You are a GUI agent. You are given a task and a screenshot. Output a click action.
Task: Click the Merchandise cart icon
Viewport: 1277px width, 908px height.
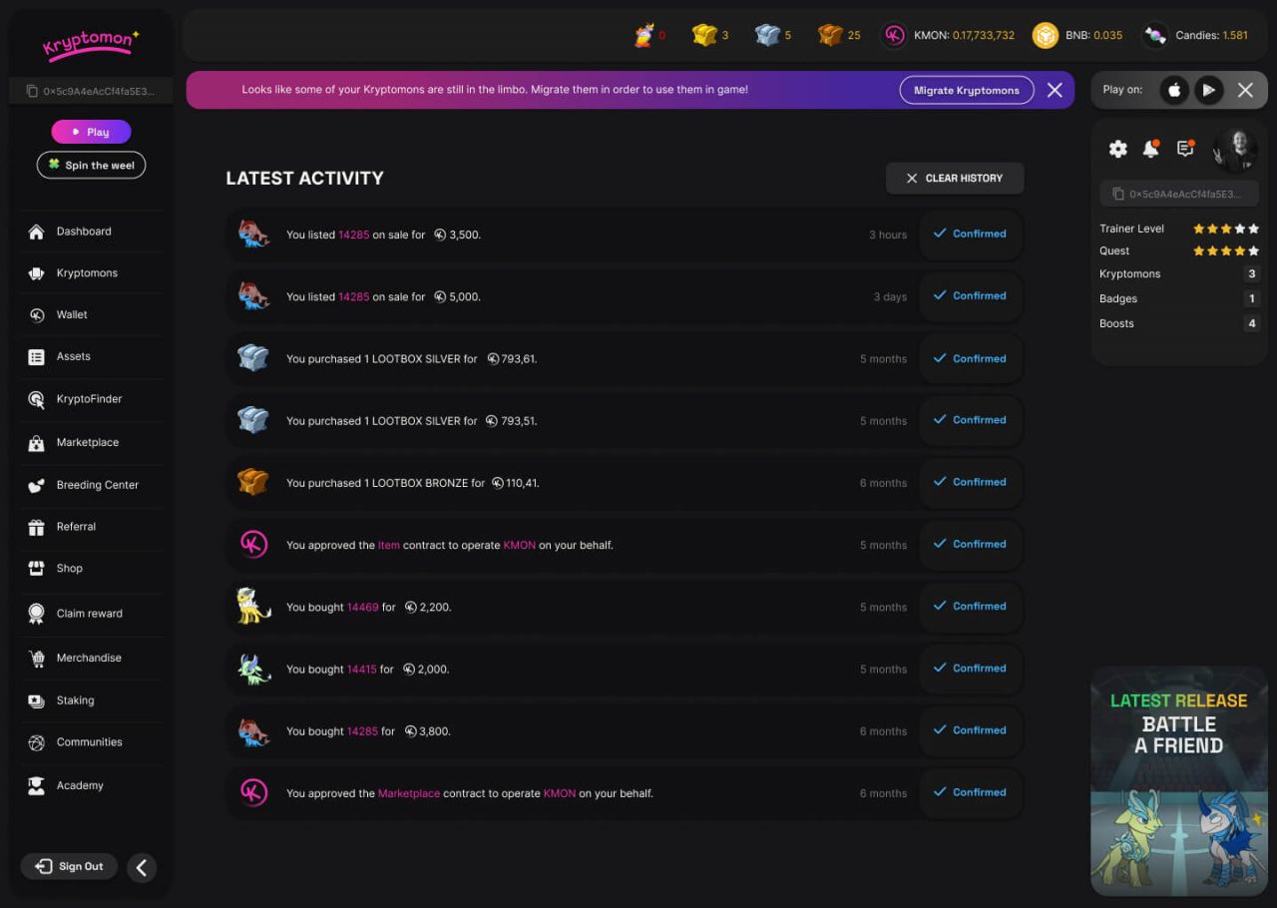point(36,659)
